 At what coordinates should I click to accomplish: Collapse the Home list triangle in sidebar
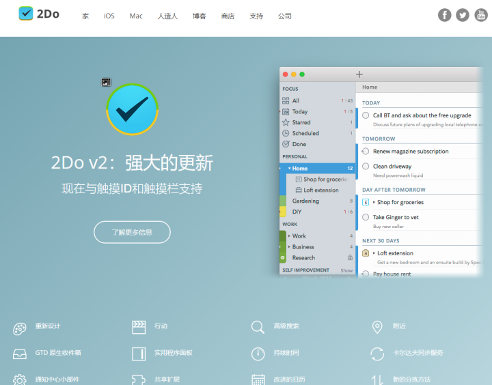289,169
